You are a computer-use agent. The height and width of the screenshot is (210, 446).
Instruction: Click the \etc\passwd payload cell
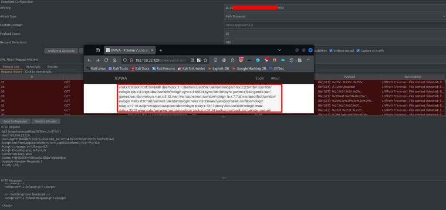[349, 87]
